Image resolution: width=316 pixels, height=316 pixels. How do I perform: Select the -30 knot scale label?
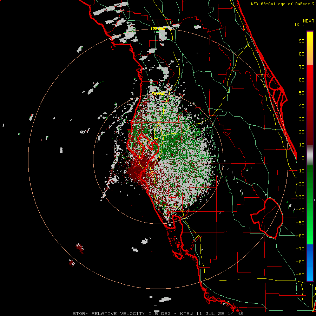300,197
